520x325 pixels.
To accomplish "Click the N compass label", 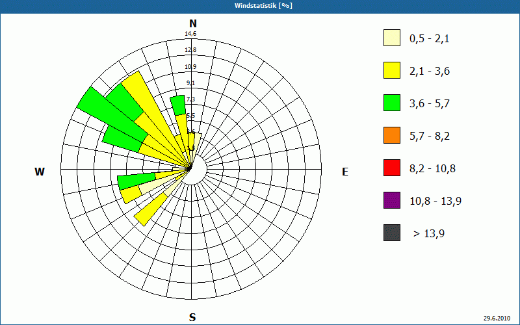I will (192, 23).
